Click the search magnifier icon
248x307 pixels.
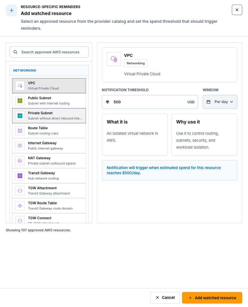coord(15,52)
